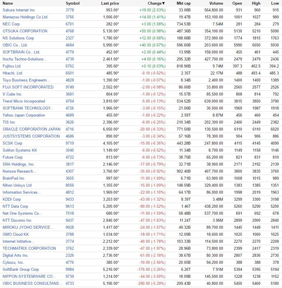
Task: Sort by Volume column header
Action: pos(216,3)
